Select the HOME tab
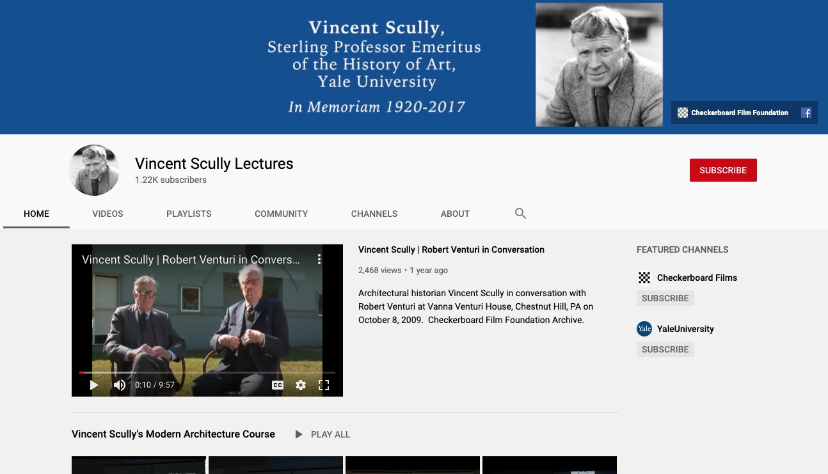This screenshot has height=474, width=828. click(x=36, y=214)
